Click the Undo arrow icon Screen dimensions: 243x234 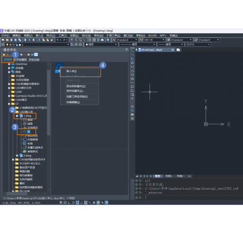(57, 40)
